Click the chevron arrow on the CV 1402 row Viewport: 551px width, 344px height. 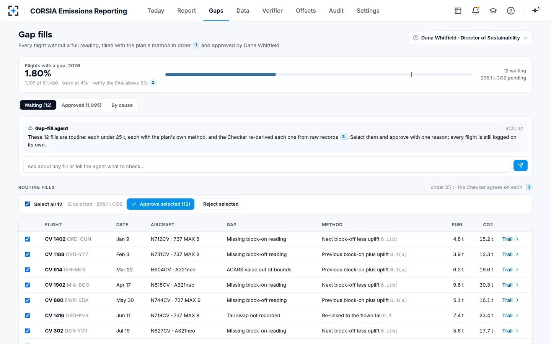(517, 239)
